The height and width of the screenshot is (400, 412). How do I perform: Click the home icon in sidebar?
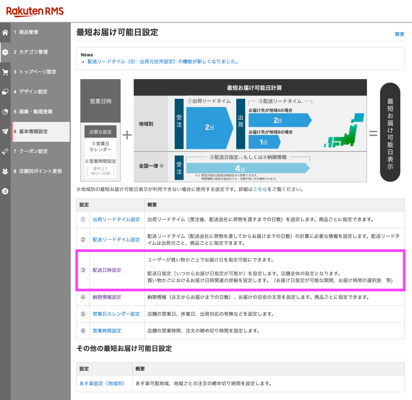click(x=5, y=32)
